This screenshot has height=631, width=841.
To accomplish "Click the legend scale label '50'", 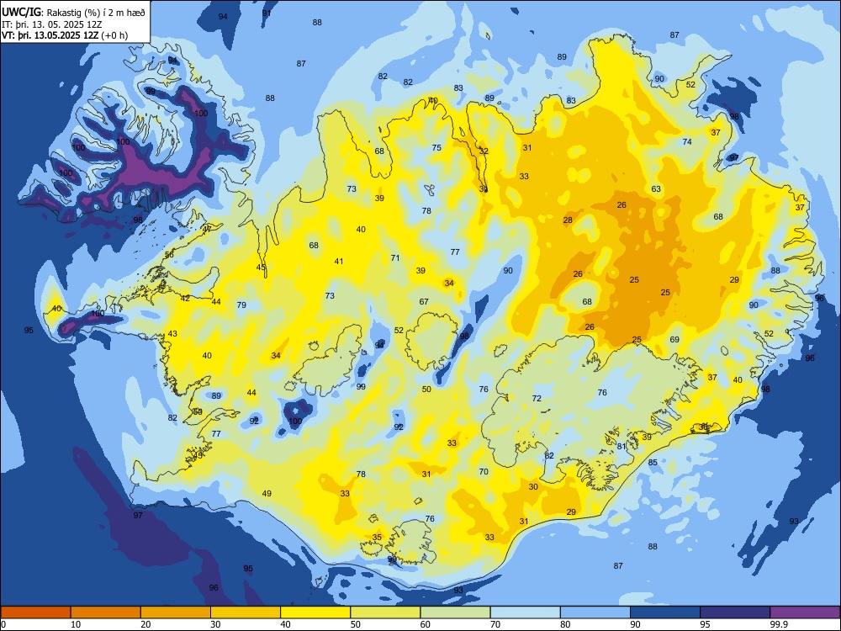I will [355, 624].
